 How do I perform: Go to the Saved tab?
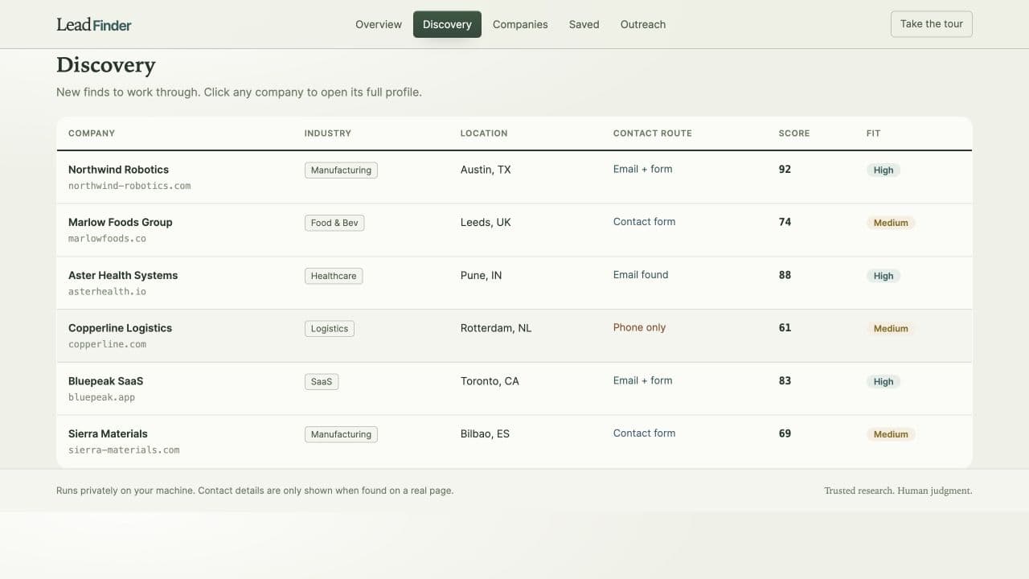584,24
